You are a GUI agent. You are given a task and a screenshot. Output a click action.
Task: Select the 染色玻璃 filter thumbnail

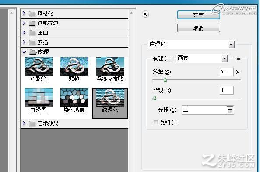74,97
